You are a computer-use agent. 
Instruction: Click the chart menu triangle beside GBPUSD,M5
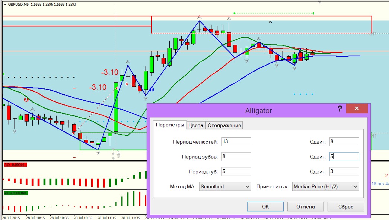5,4
